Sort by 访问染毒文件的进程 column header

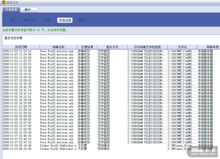click(147, 47)
